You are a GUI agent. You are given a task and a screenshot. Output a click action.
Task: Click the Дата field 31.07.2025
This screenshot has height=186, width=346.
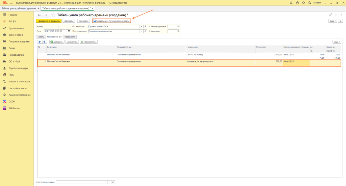point(56,31)
